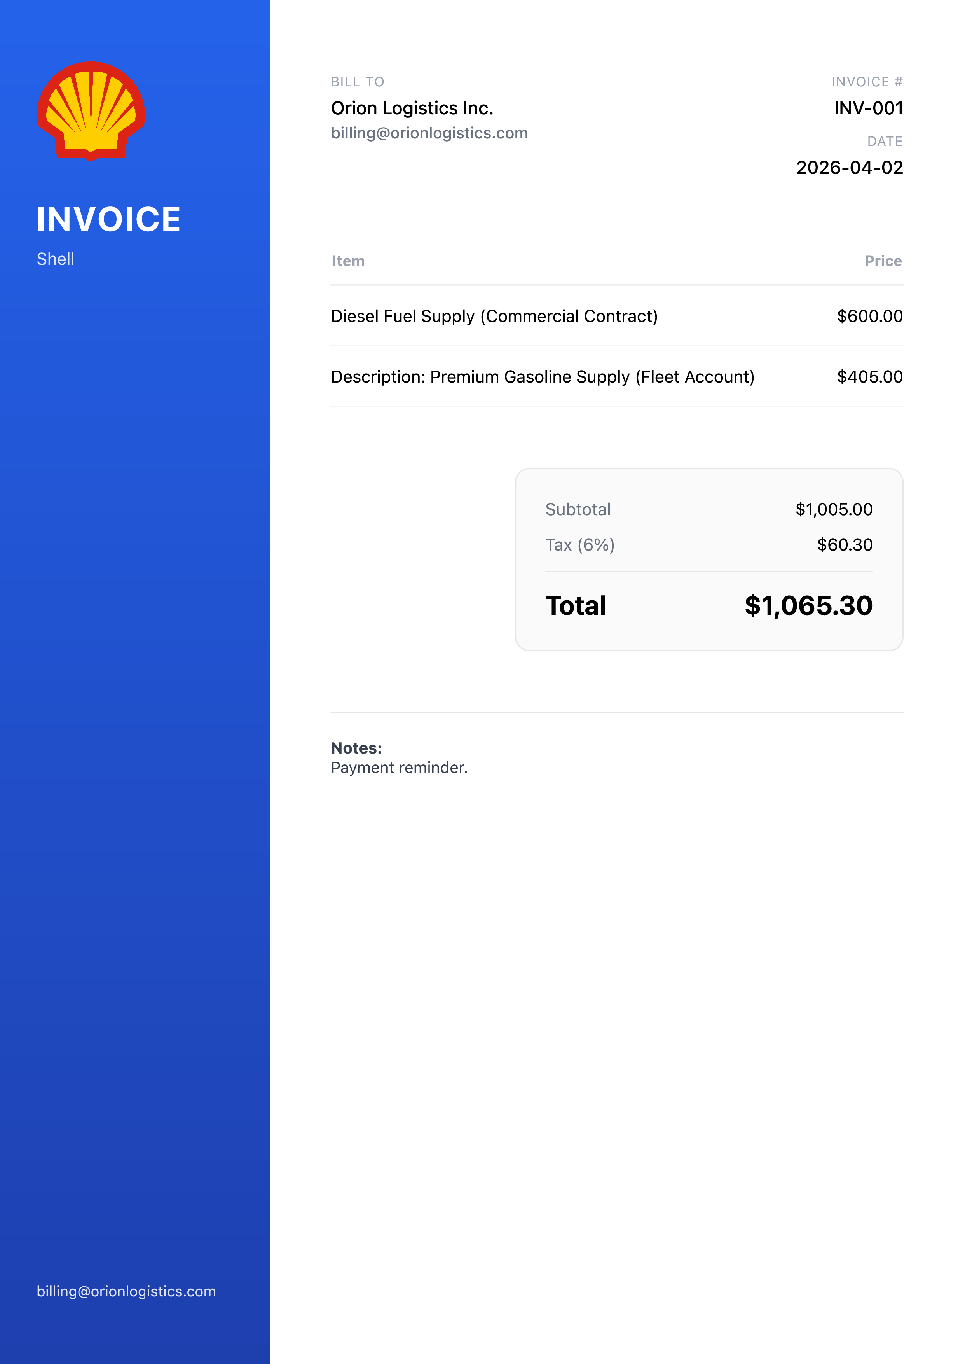Click the date 2026-04-02
Screen dimensions: 965x1364
pyautogui.click(x=849, y=168)
